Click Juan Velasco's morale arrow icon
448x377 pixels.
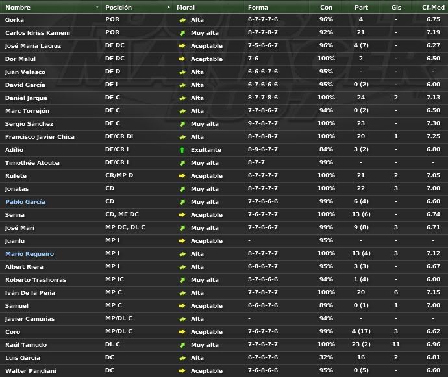[x=182, y=72]
